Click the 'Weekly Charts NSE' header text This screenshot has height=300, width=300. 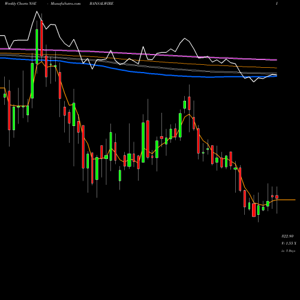(x=20, y=4)
